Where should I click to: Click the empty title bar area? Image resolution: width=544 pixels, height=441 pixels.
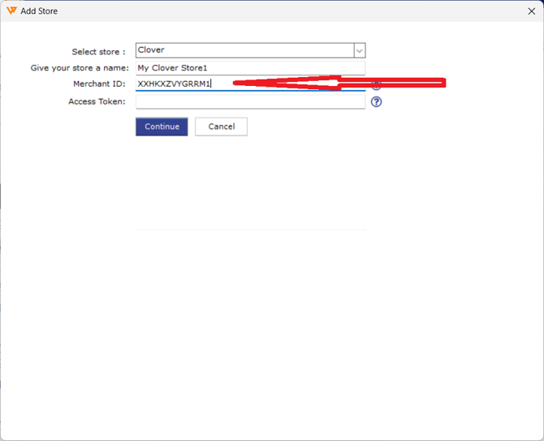click(284, 11)
